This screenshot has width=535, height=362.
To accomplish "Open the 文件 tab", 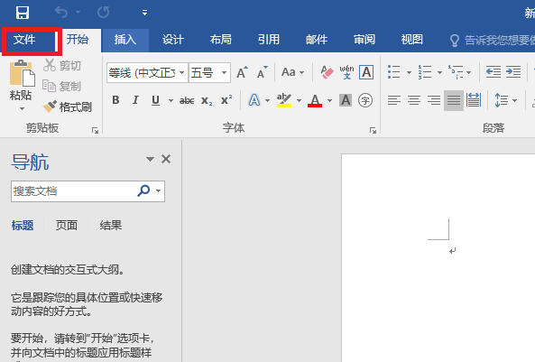I will coord(24,40).
